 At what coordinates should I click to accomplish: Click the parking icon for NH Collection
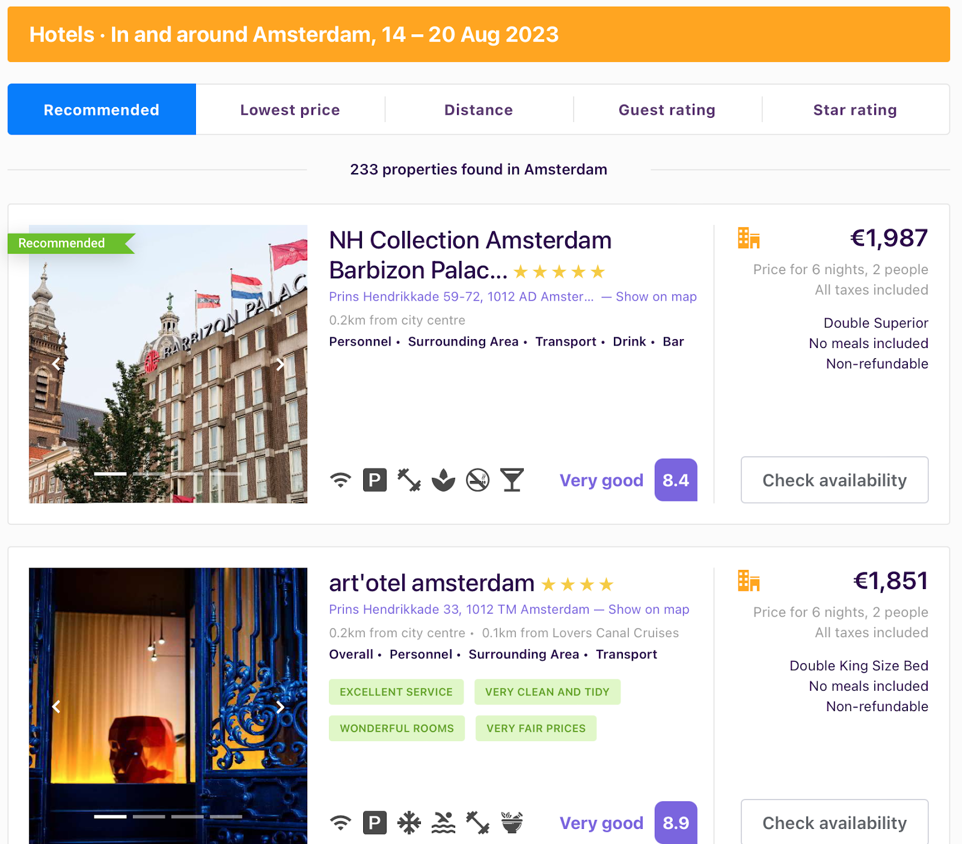pyautogui.click(x=375, y=480)
